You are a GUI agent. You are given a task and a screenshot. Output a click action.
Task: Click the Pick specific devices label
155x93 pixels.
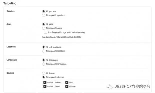pyautogui.click(x=55, y=77)
